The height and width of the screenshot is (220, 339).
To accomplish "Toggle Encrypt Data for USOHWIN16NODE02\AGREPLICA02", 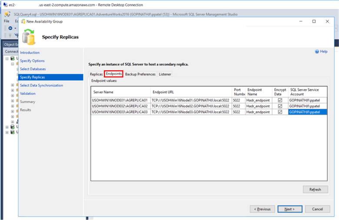I will tap(280, 106).
